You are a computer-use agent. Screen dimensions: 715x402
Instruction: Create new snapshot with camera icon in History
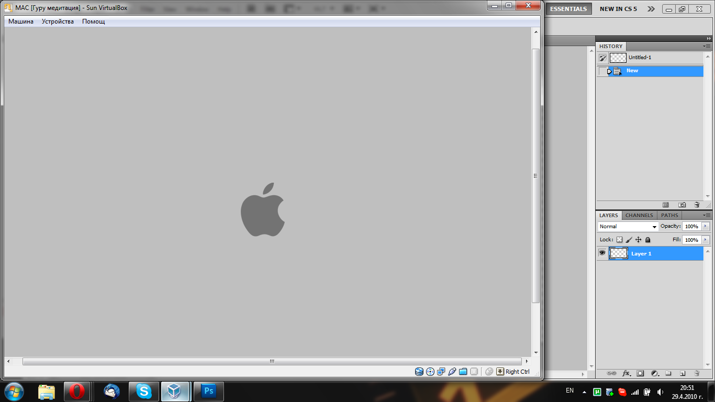[682, 205]
